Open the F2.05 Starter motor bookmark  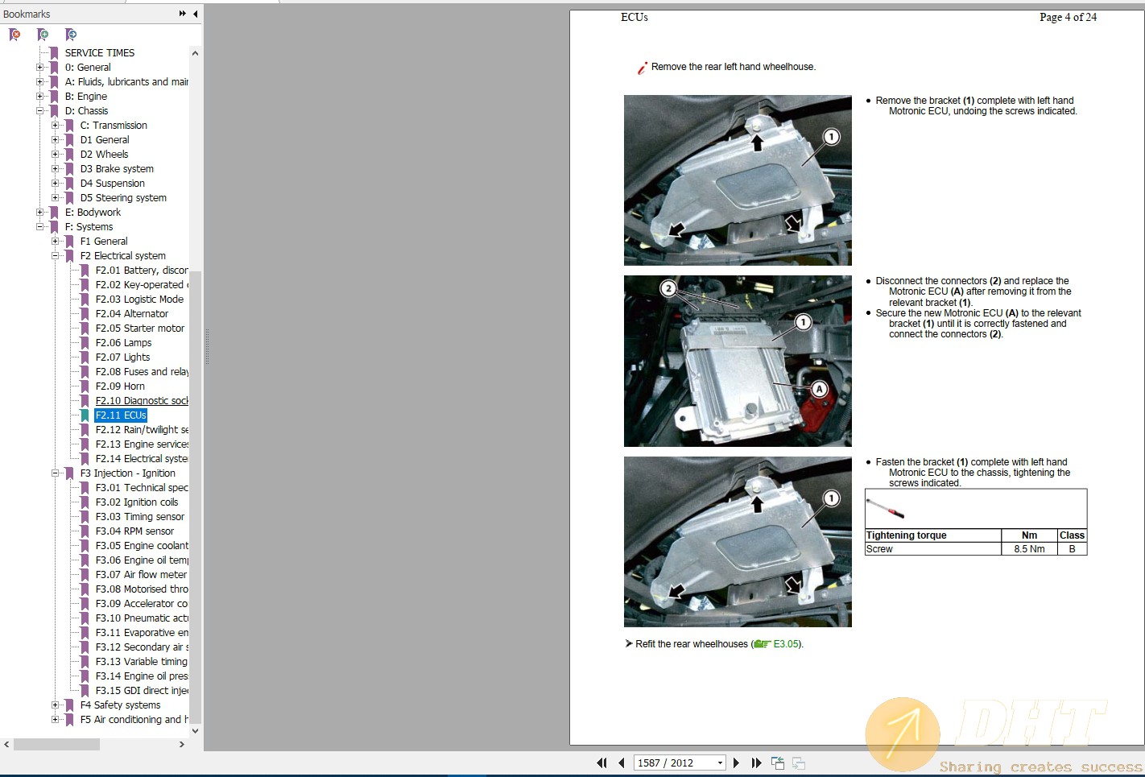(x=140, y=329)
